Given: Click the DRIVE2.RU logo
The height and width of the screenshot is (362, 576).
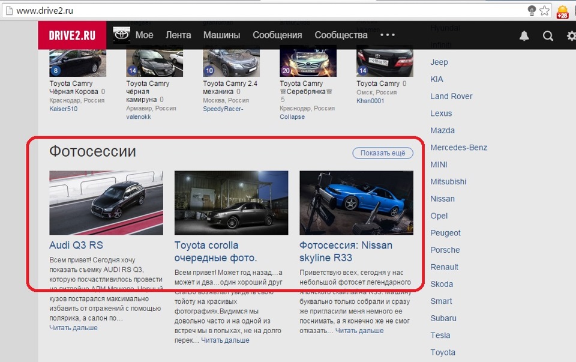Looking at the screenshot, I should click(72, 35).
